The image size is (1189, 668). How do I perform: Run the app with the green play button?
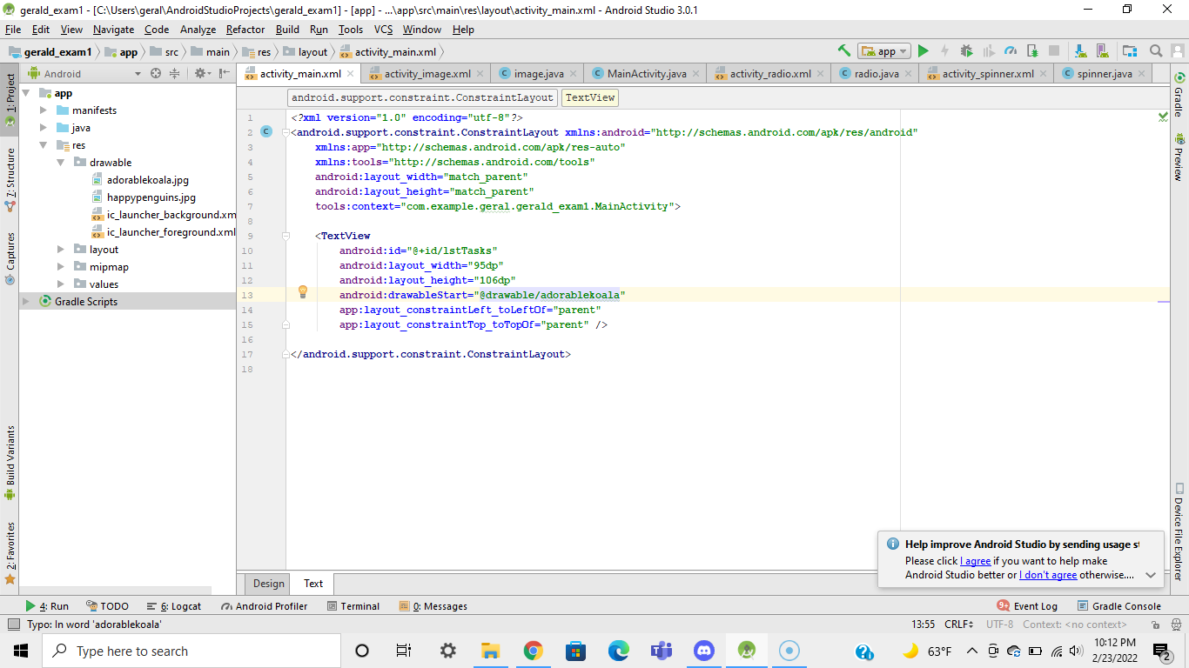[924, 51]
